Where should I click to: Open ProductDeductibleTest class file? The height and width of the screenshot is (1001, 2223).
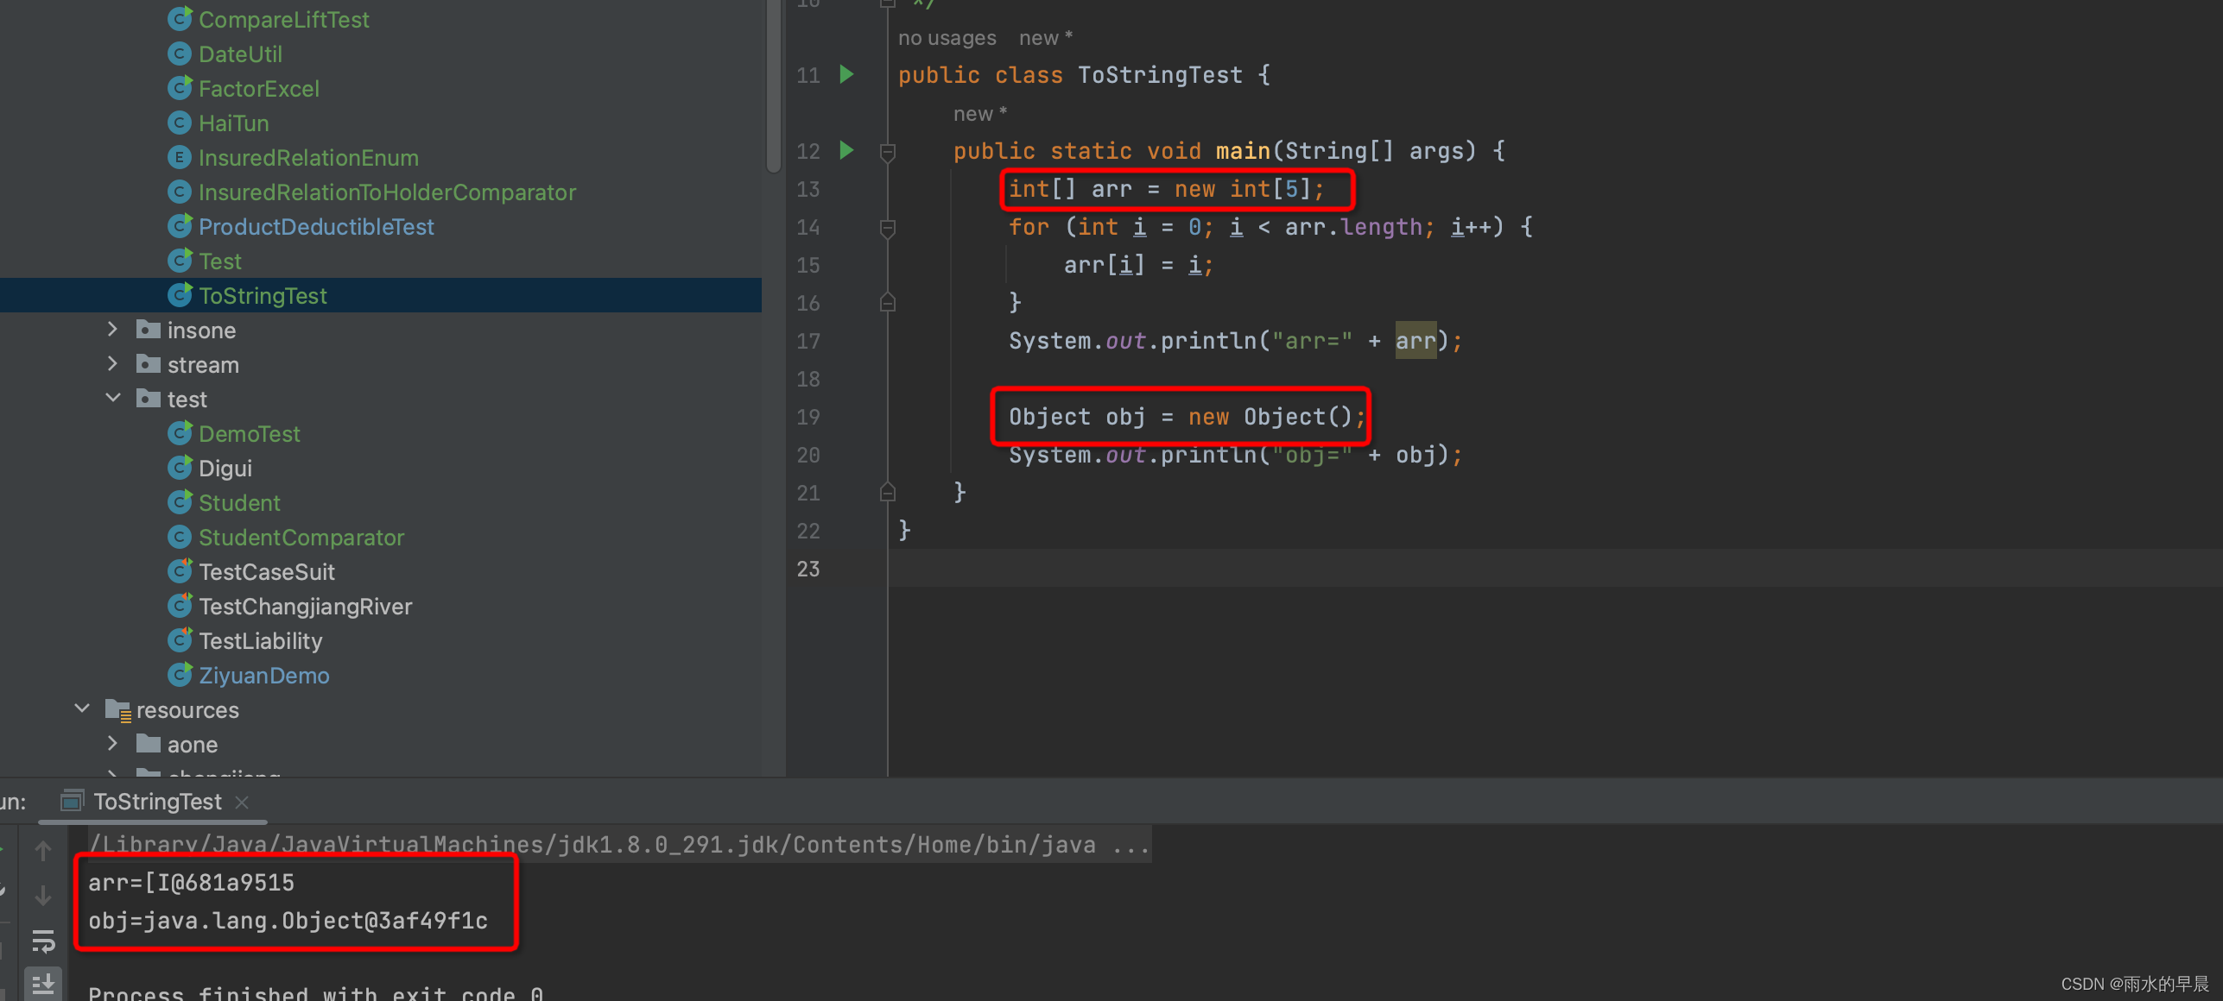pyautogui.click(x=316, y=226)
